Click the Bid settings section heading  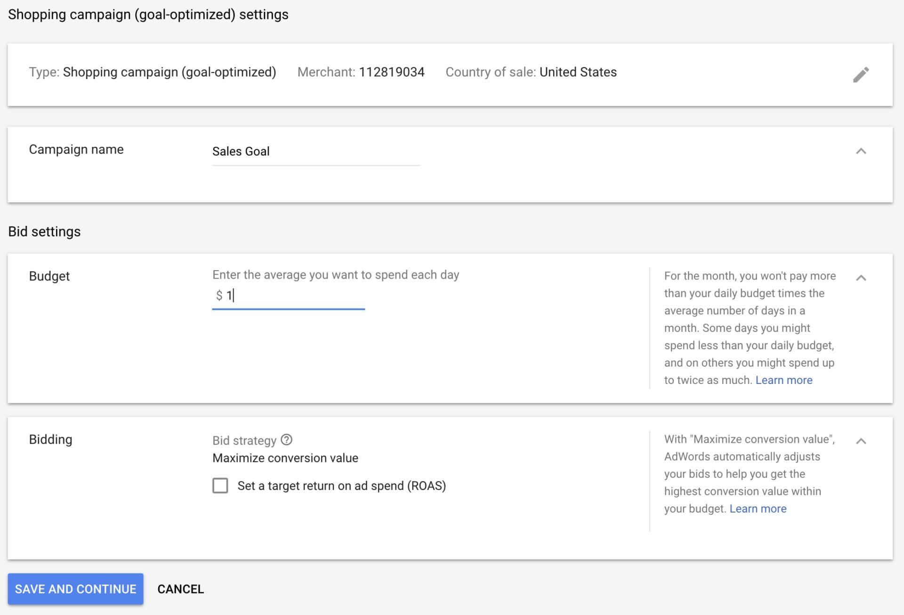click(44, 231)
